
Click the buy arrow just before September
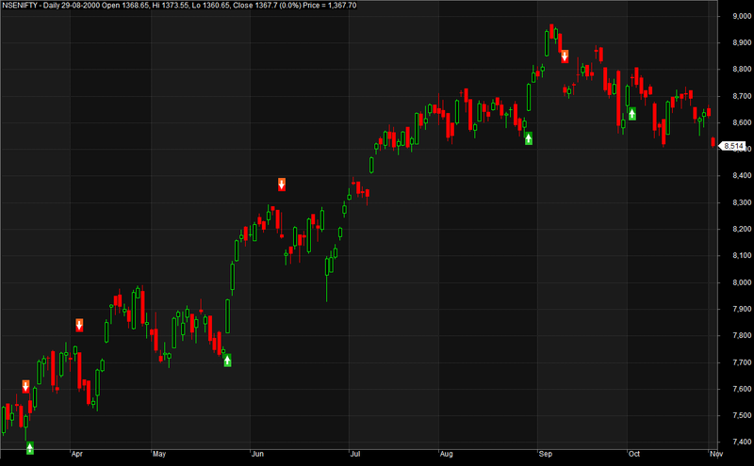(529, 138)
